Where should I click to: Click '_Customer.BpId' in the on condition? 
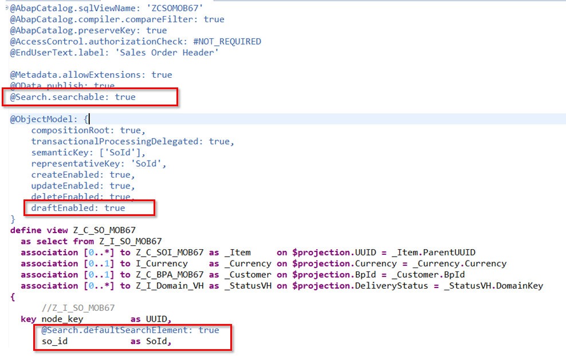pyautogui.click(x=428, y=275)
